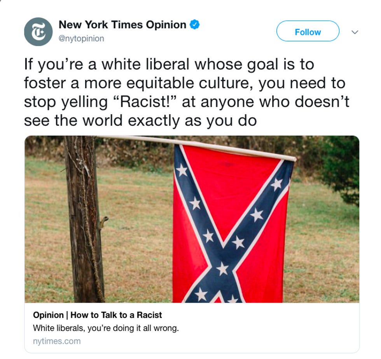This screenshot has height=359, width=381.
Task: Follow the New York Times Opinion account
Action: [308, 31]
